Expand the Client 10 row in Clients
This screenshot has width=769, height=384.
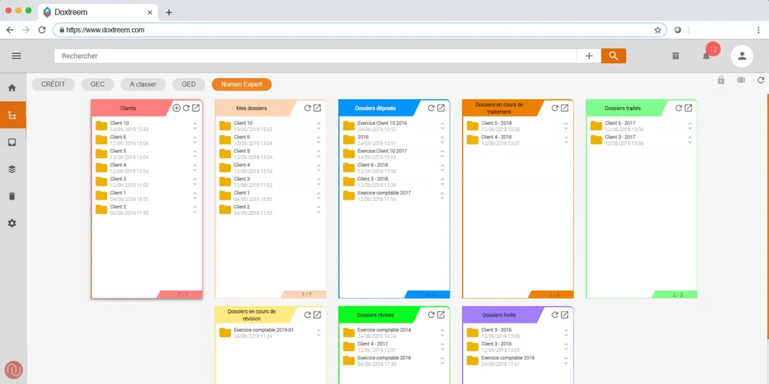(x=195, y=126)
